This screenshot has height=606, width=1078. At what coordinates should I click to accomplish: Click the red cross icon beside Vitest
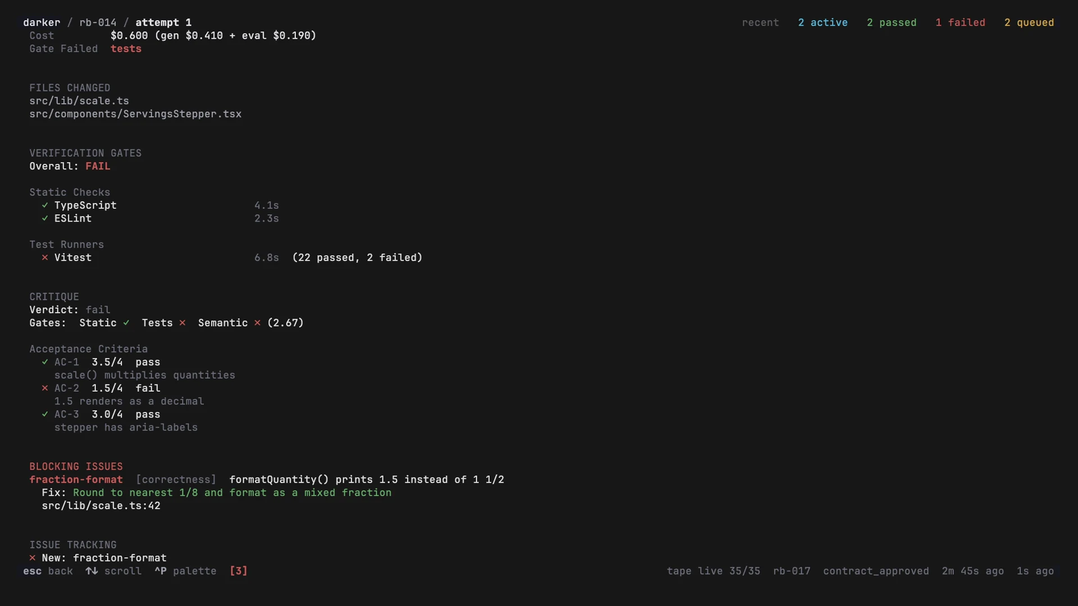pos(45,258)
